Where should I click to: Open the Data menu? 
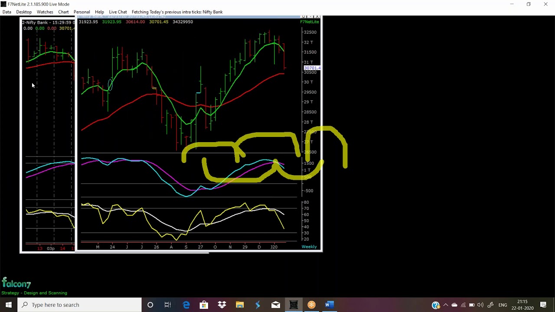click(x=7, y=12)
